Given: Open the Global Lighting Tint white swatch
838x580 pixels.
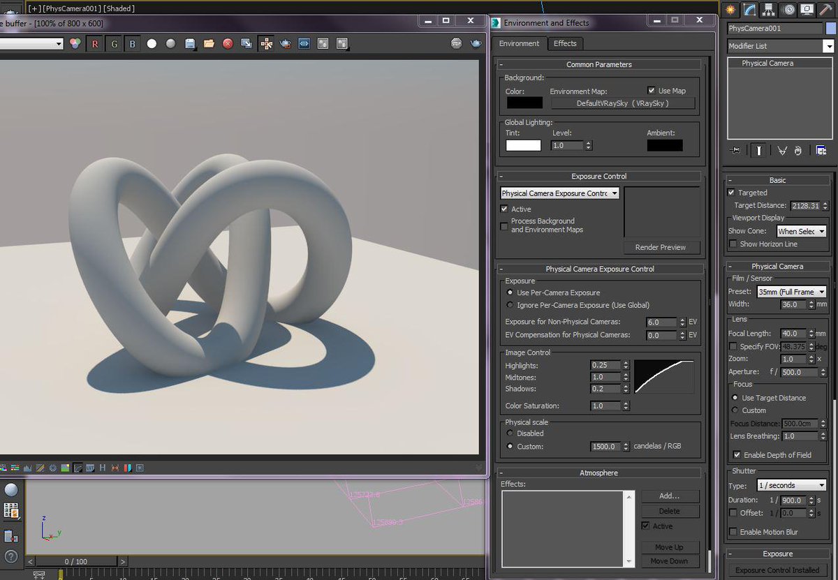Looking at the screenshot, I should tap(523, 146).
